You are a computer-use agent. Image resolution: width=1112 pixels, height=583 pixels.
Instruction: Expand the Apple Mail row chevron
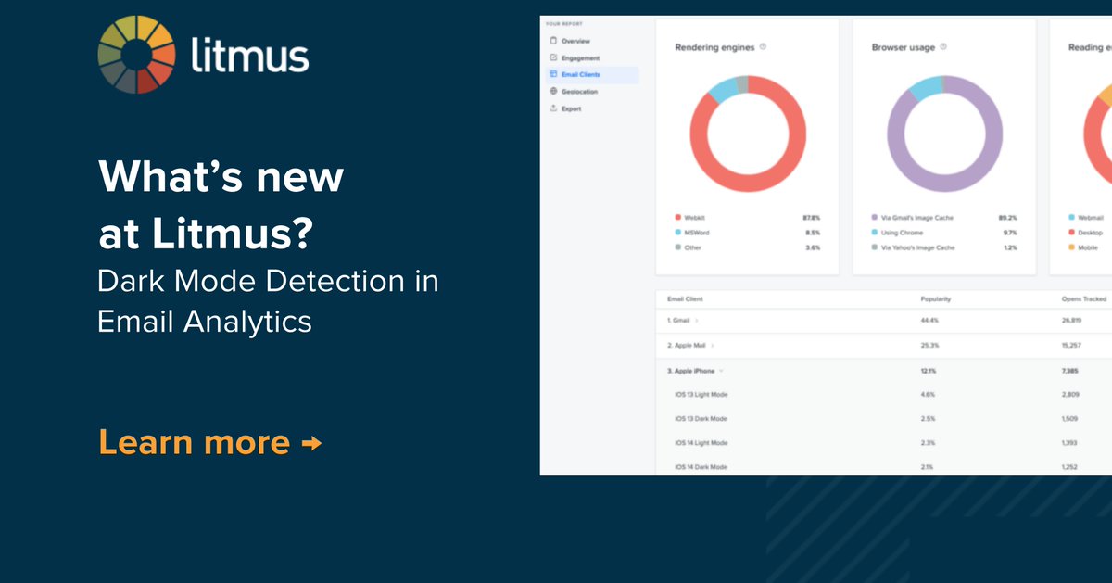(714, 346)
